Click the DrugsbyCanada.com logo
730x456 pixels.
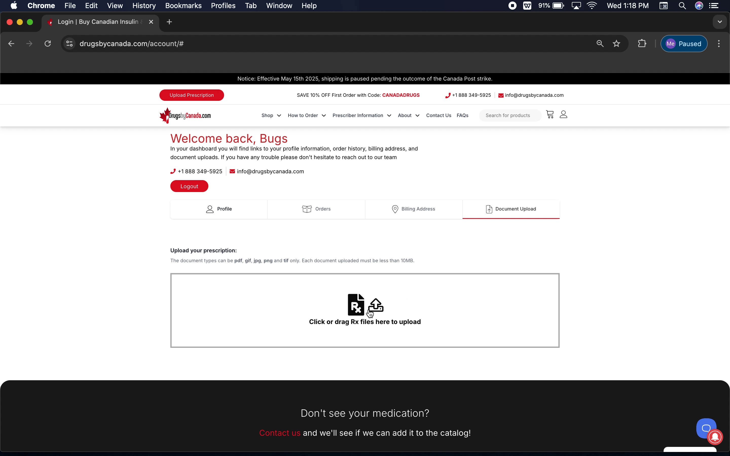point(185,116)
